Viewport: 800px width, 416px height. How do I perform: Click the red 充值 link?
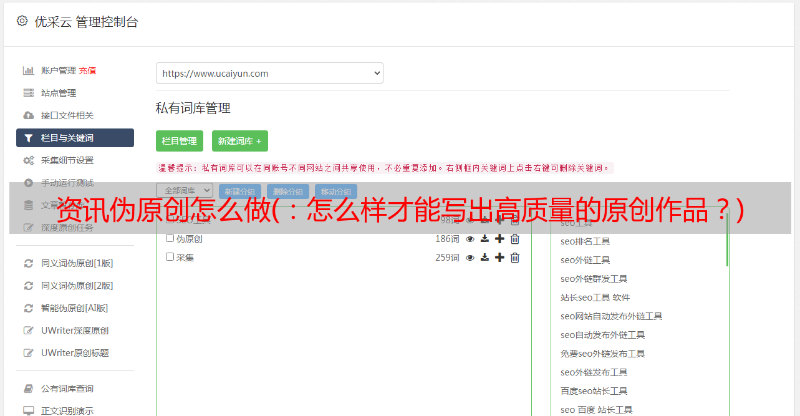coord(87,70)
